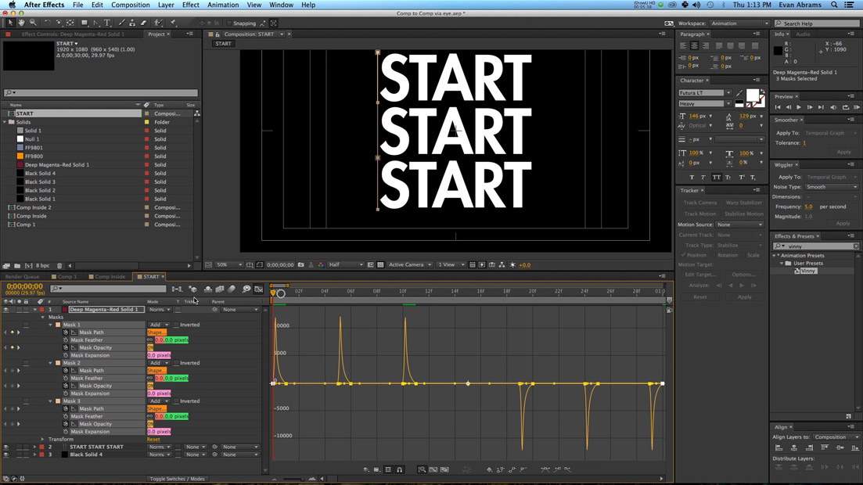Select the Rectangle shape tool
Screen dimensions: 863x485
[x=85, y=23]
